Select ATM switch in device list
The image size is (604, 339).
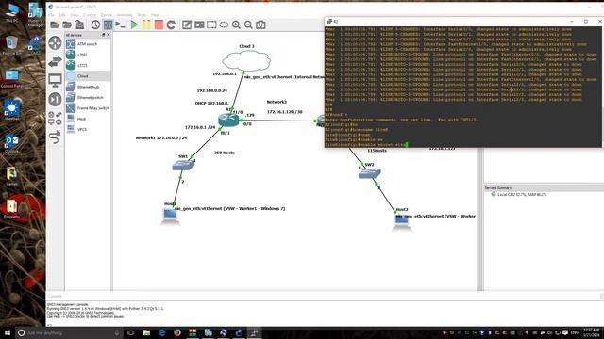88,44
